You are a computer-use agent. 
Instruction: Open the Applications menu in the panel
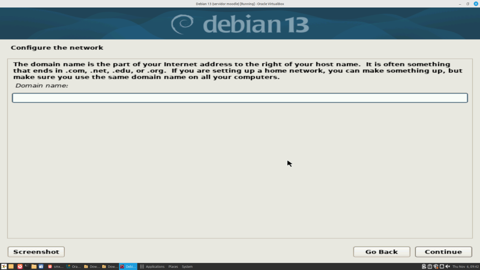pos(152,266)
